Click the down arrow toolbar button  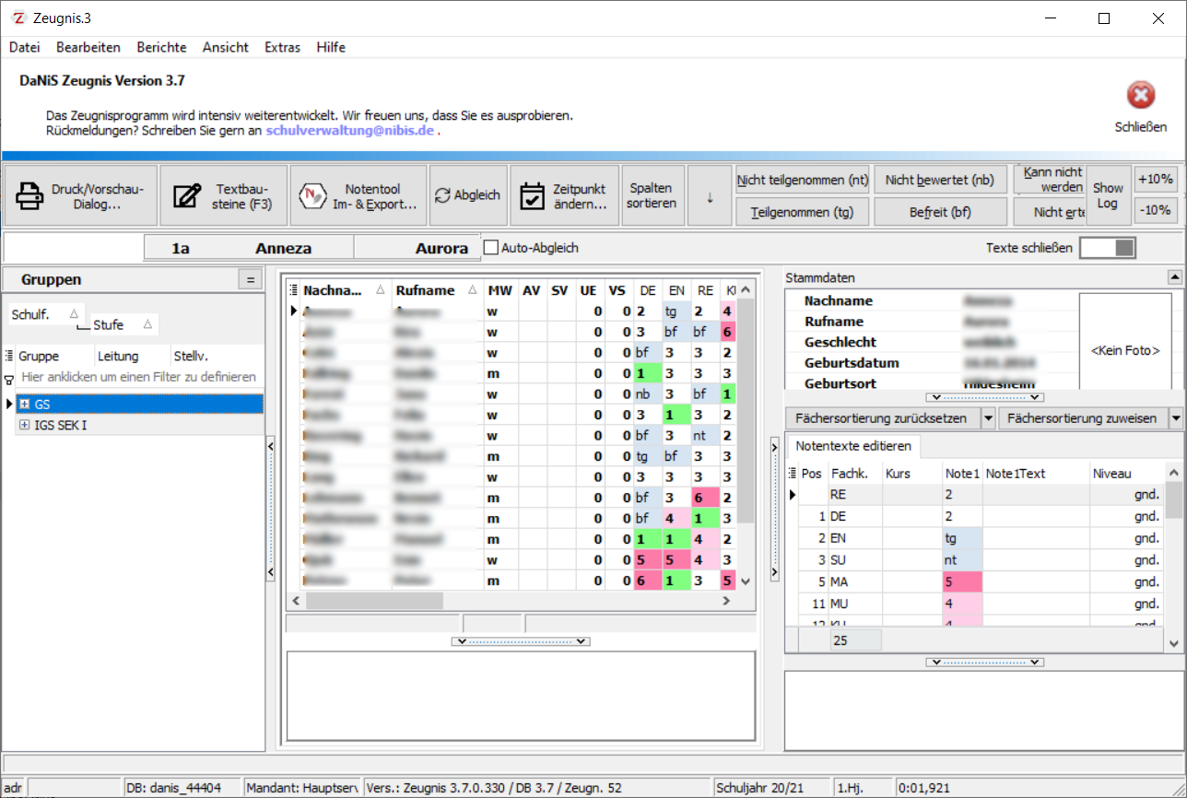(x=710, y=195)
